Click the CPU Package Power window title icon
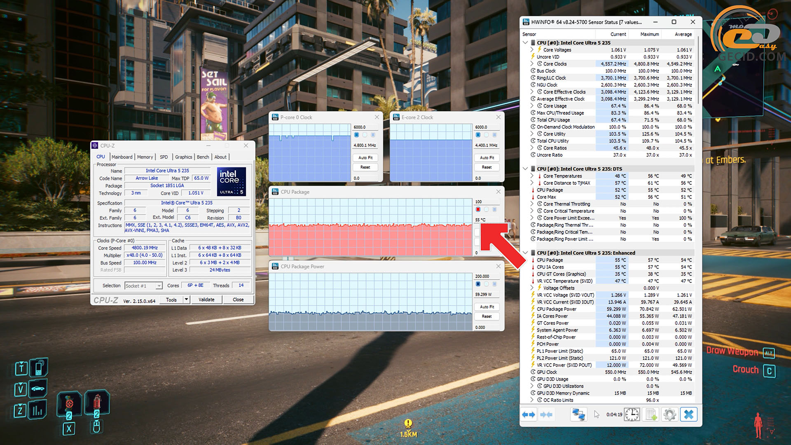This screenshot has height=445, width=791. click(x=275, y=267)
